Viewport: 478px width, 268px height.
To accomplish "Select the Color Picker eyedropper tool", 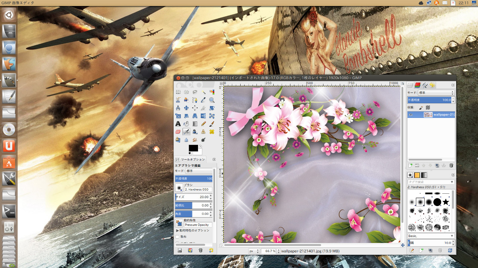I will pos(203,100).
